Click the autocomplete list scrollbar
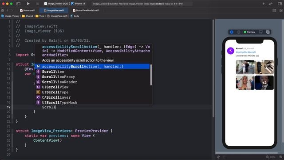 pos(151,75)
